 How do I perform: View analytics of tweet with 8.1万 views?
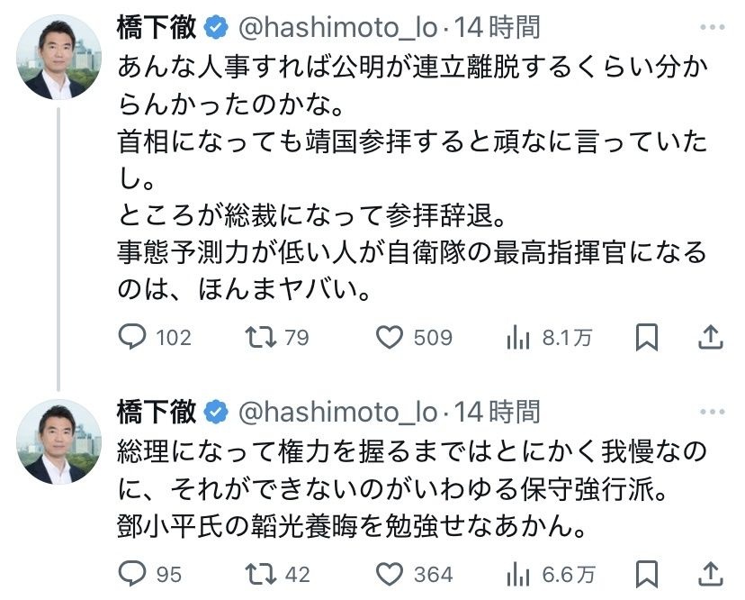click(518, 337)
